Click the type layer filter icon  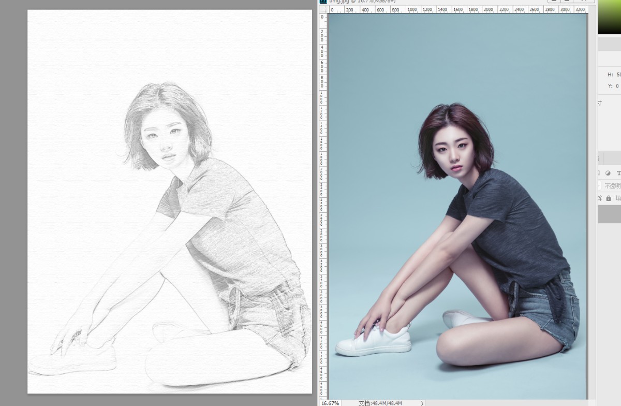(x=618, y=173)
